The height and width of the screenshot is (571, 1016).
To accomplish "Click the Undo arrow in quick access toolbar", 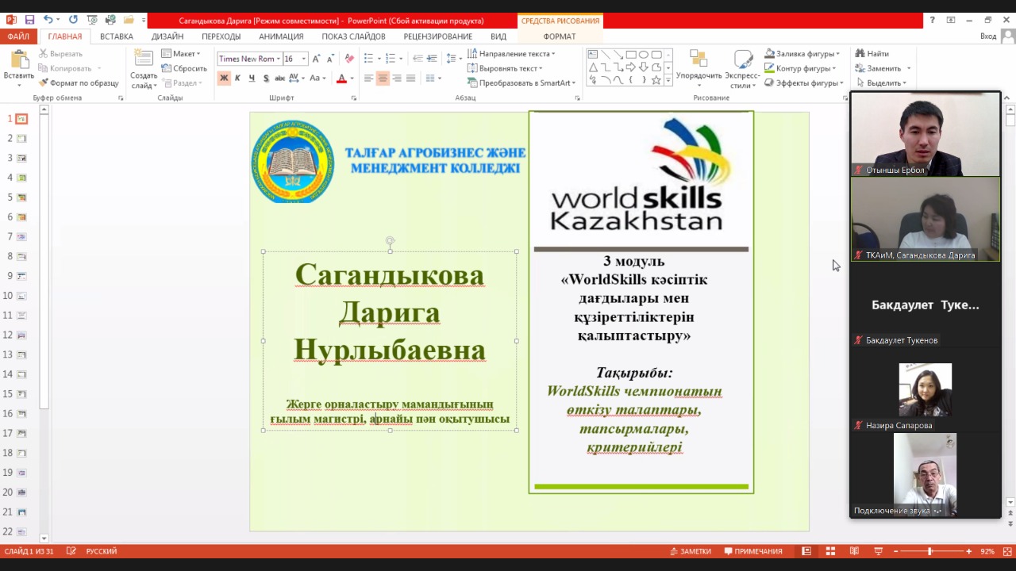I will pyautogui.click(x=48, y=20).
